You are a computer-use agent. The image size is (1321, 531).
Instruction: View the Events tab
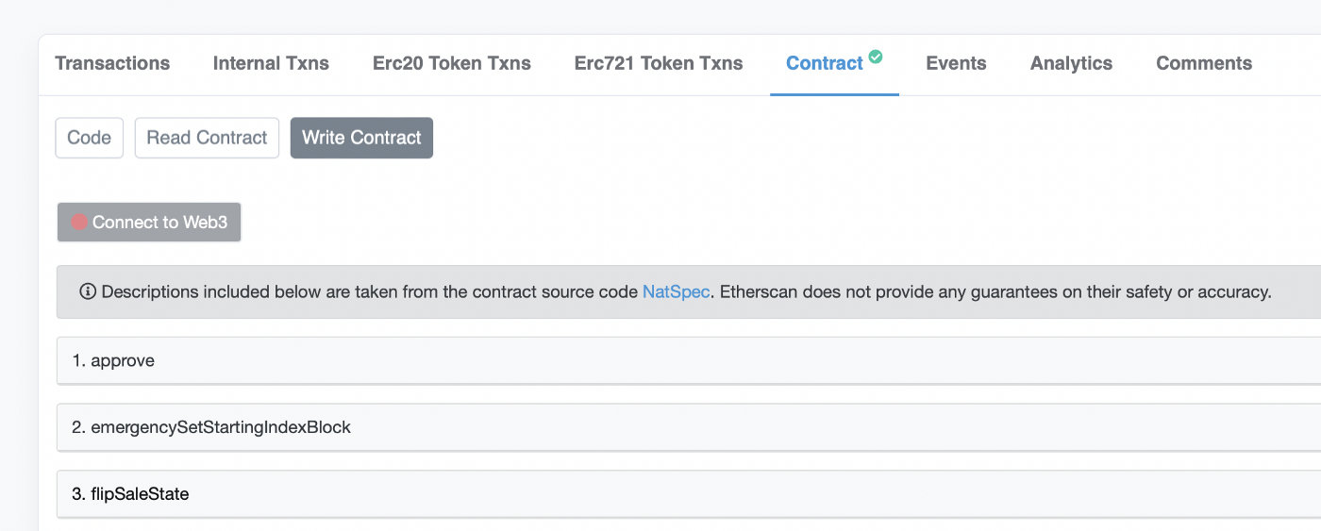[956, 64]
